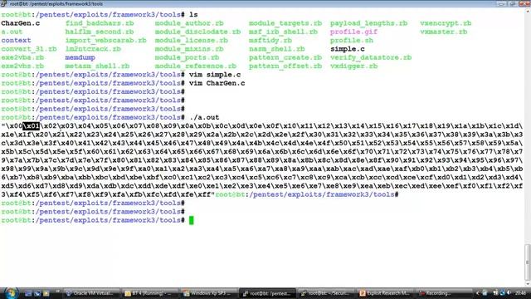Expand the Quick Launch overflow chevron
Viewport: 531px width, 299px height.
57,291
